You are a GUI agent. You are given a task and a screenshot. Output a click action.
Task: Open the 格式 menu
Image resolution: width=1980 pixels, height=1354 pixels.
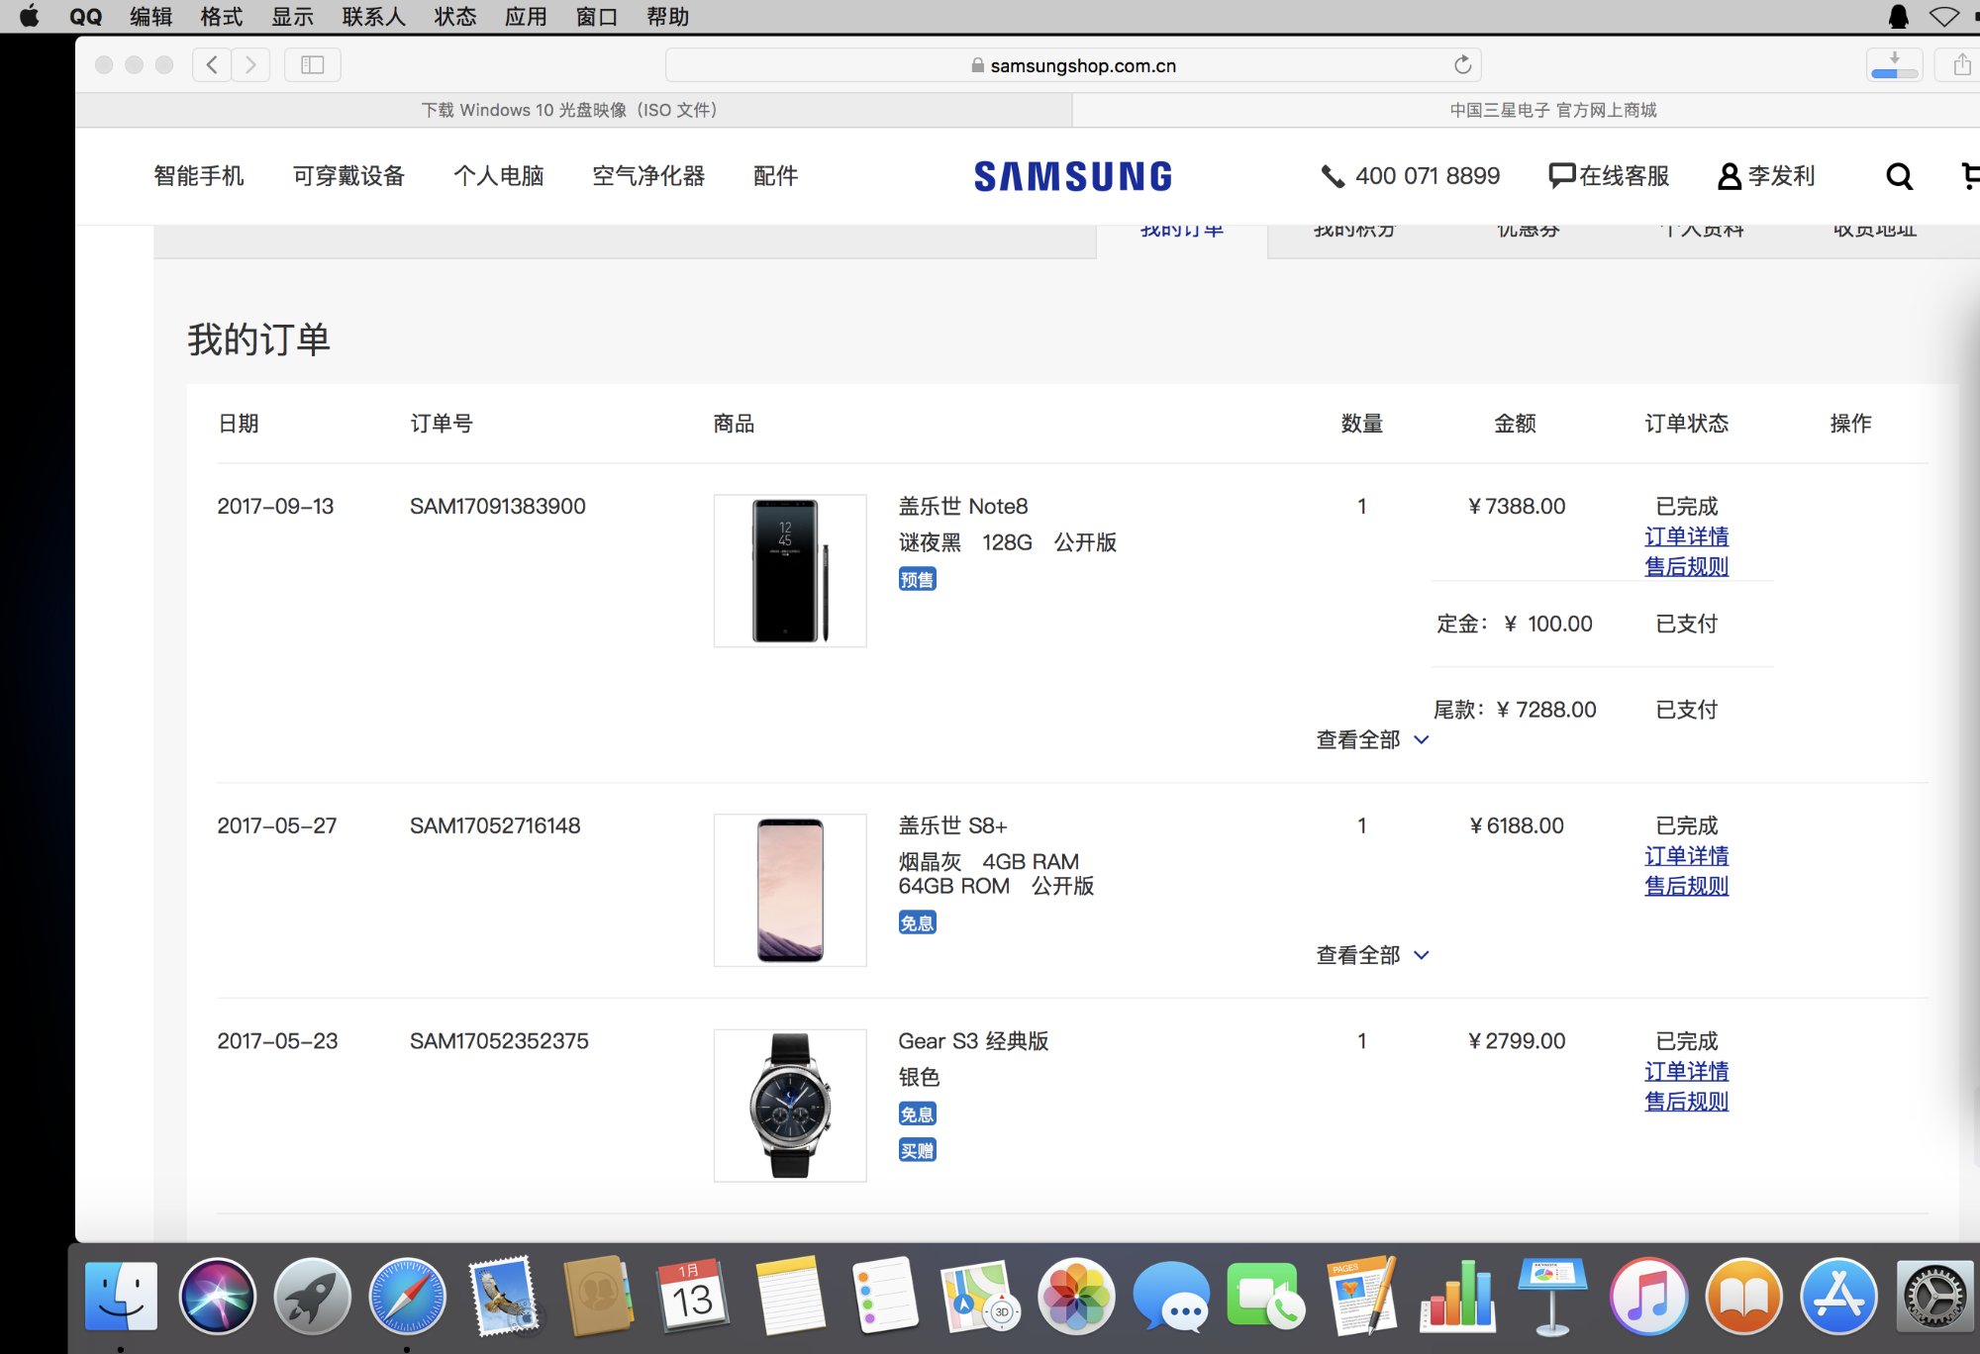click(222, 17)
